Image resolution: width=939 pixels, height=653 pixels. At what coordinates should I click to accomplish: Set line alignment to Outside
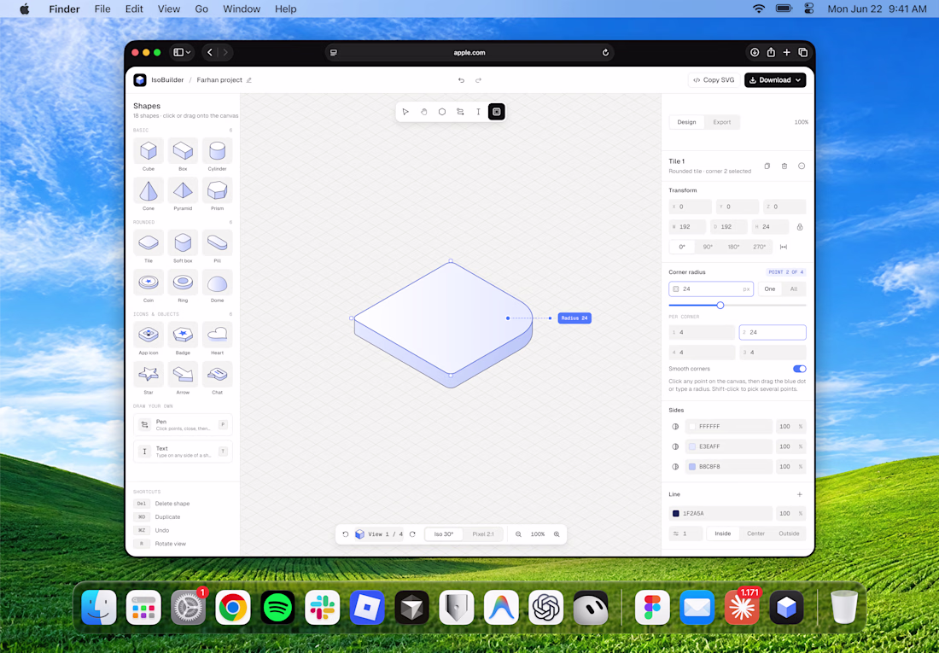789,533
